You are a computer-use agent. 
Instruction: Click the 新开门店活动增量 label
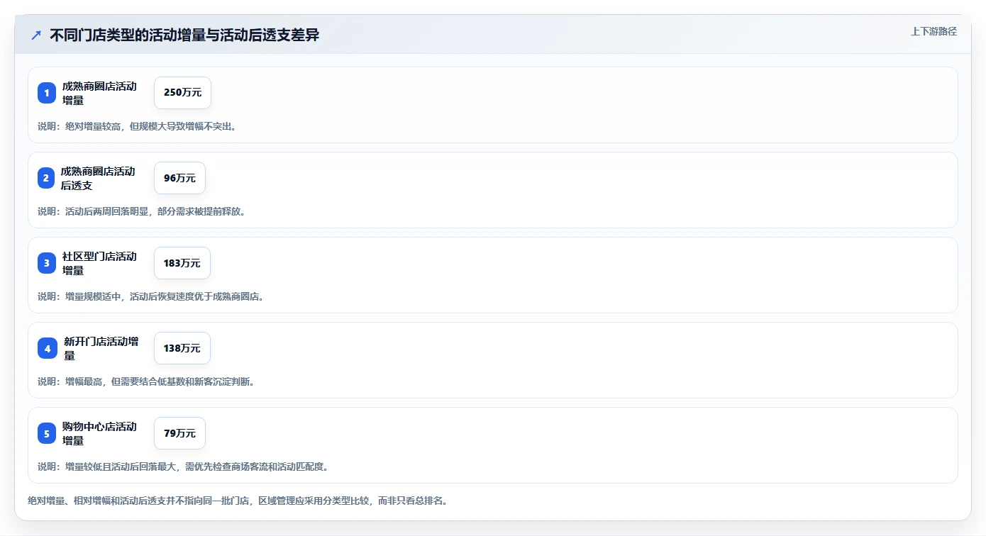[x=101, y=348]
